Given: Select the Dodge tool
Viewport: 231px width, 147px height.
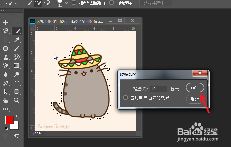Looking at the screenshot, I should click(17, 74).
